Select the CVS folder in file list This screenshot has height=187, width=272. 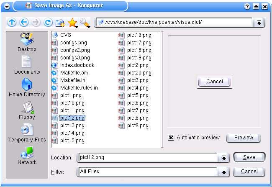(65, 35)
